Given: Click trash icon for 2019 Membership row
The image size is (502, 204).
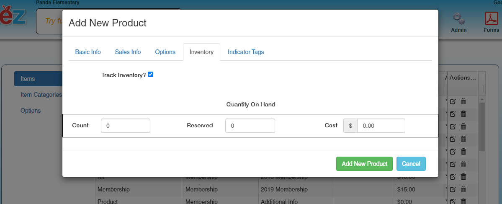Looking at the screenshot, I should click(x=463, y=189).
